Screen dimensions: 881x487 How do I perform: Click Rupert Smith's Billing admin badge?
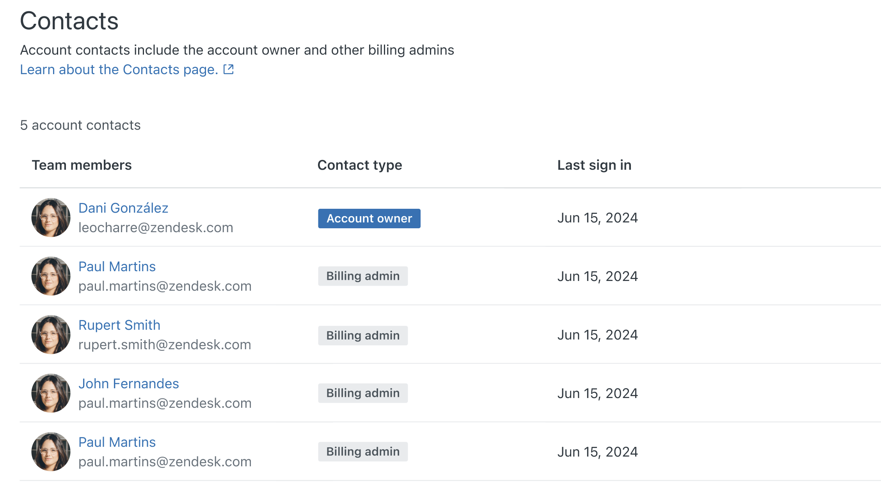(x=363, y=336)
